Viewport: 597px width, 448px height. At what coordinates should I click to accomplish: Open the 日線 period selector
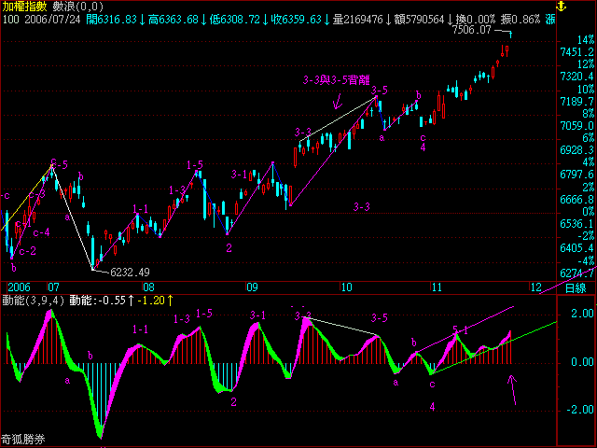[x=576, y=287]
